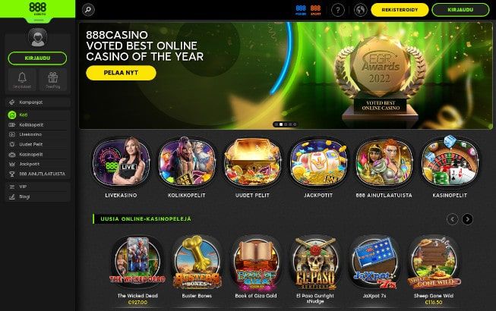The height and width of the screenshot is (311, 496).
Task: Open the search magnifier icon
Action: tap(88, 10)
